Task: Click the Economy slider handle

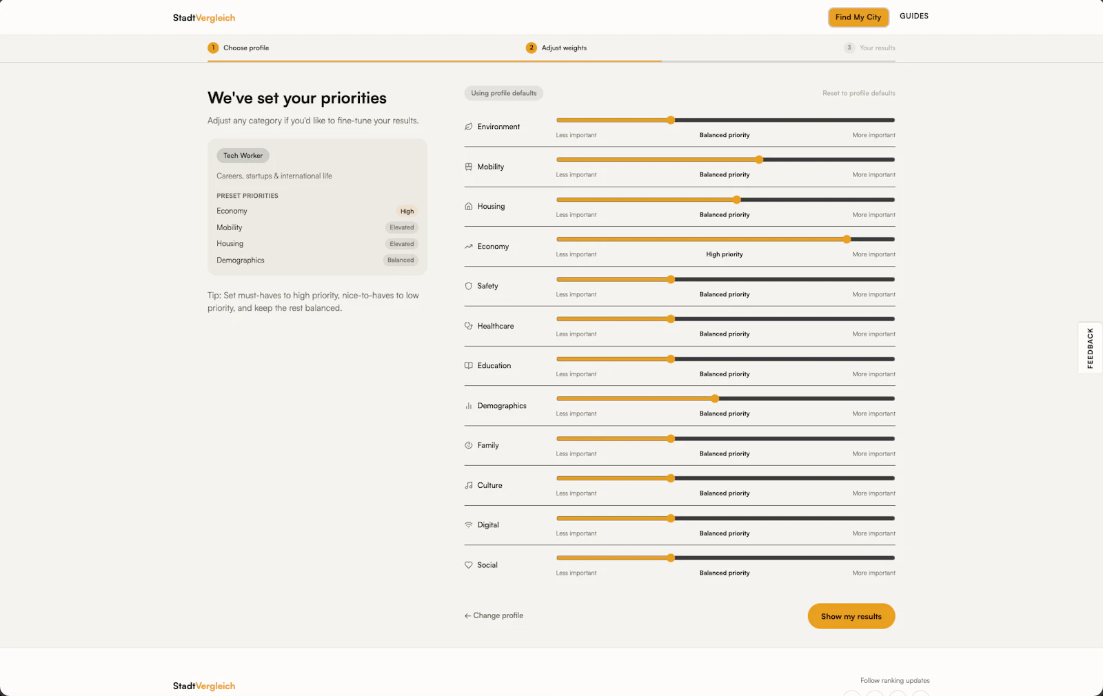Action: [847, 239]
